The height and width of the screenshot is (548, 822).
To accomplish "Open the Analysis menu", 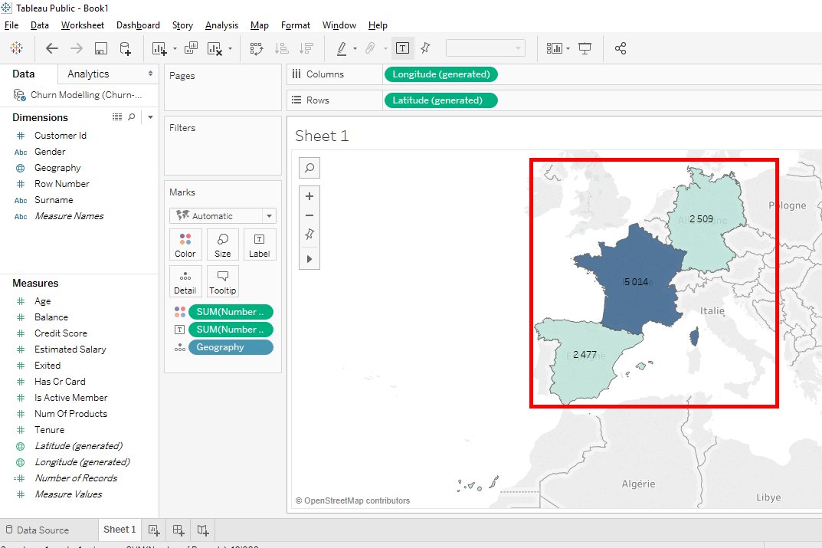I will click(221, 25).
